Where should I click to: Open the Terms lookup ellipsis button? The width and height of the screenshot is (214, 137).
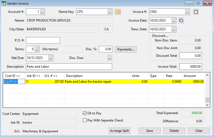(x=37, y=49)
